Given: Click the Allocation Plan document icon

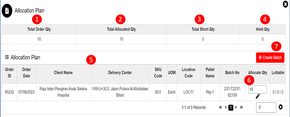Looking at the screenshot, I should pyautogui.click(x=7, y=11).
